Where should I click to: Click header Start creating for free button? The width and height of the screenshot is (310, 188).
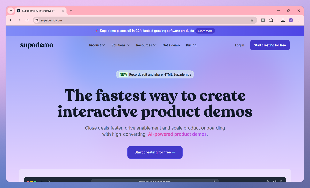(270, 45)
